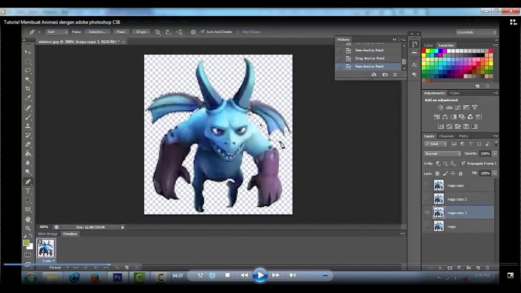Switch to the Channels tab
Image resolution: width=521 pixels, height=293 pixels.
coord(447,136)
